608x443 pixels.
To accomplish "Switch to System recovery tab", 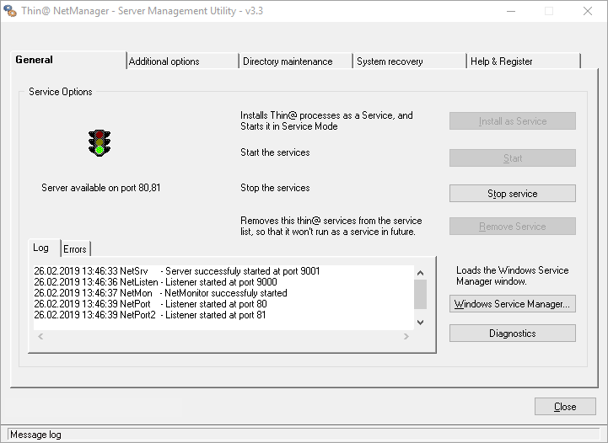I will [409, 61].
